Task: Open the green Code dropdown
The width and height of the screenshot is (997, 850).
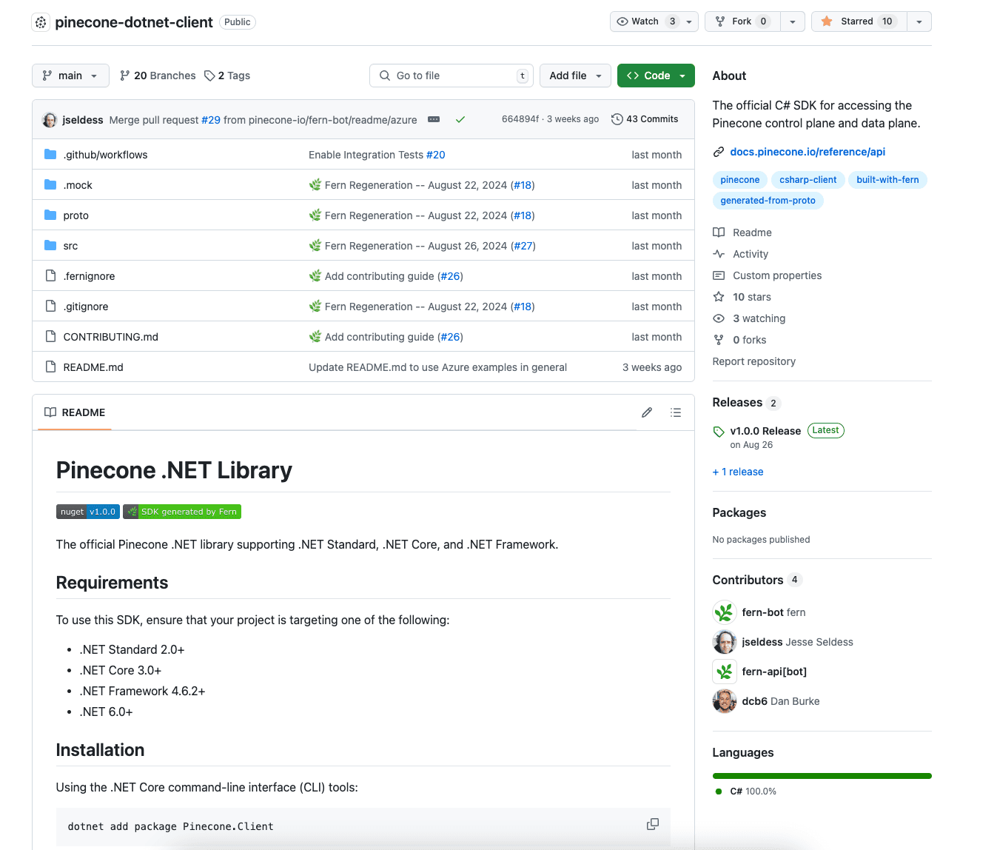Action: (656, 76)
